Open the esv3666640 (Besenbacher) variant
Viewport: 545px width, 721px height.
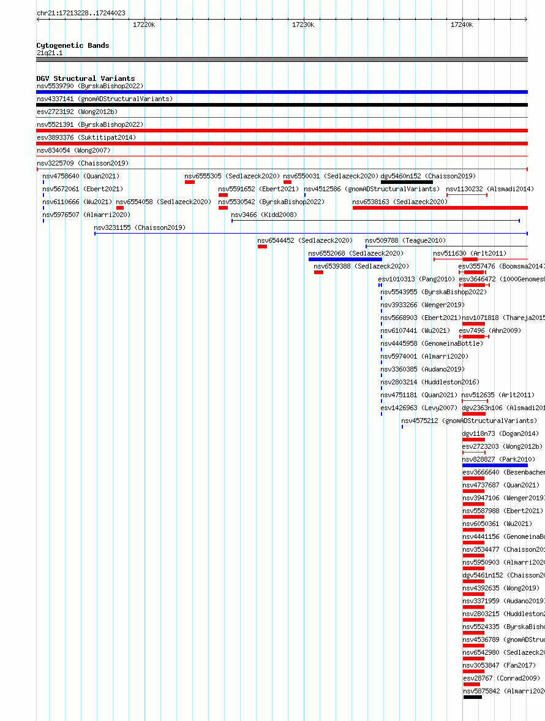[x=504, y=472]
